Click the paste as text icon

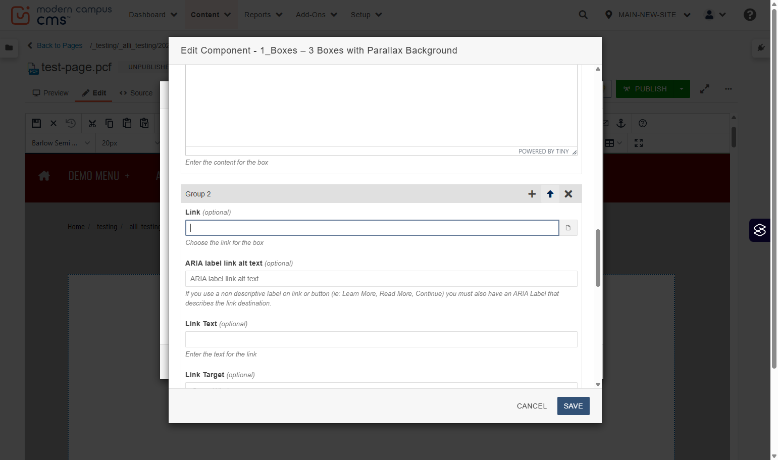tap(144, 123)
